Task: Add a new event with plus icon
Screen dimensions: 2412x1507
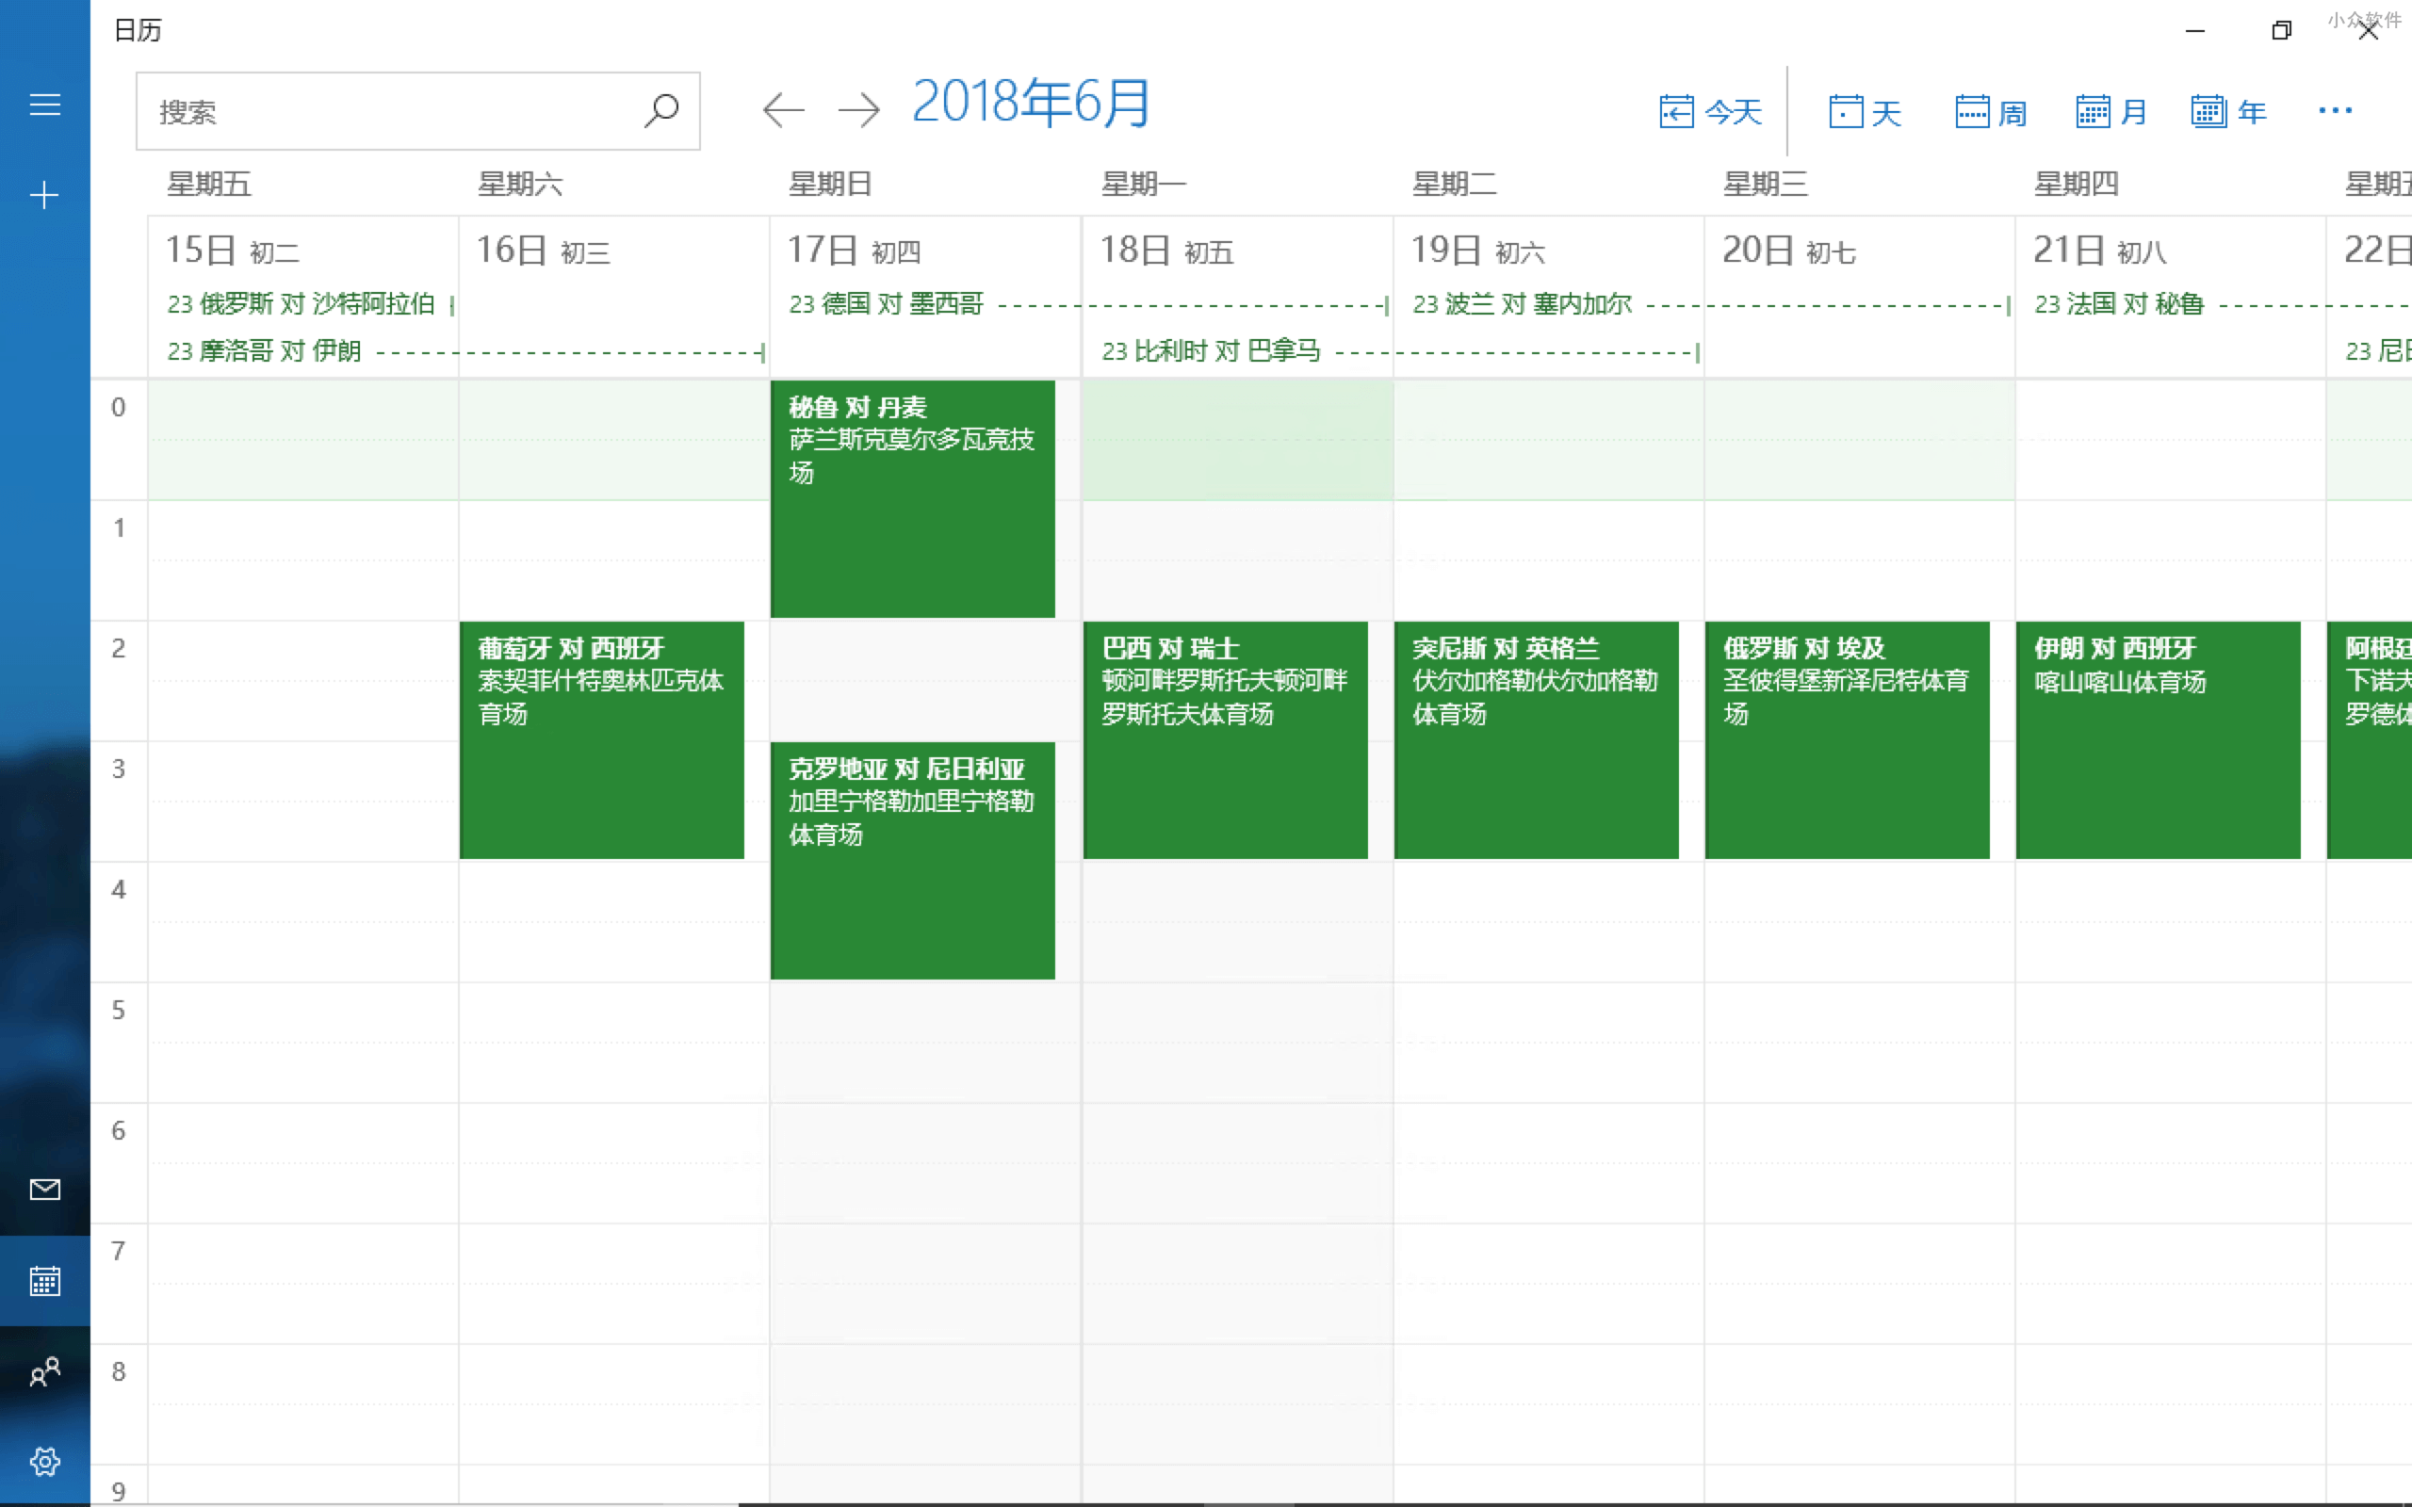Action: [45, 195]
